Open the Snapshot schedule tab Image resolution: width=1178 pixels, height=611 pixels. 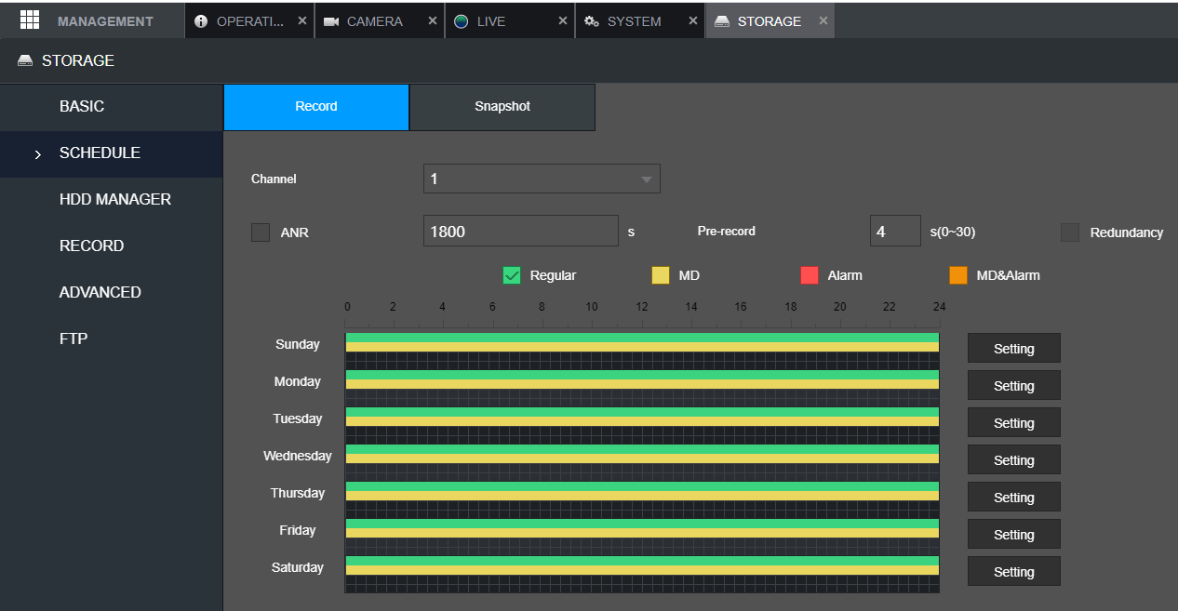pos(502,107)
